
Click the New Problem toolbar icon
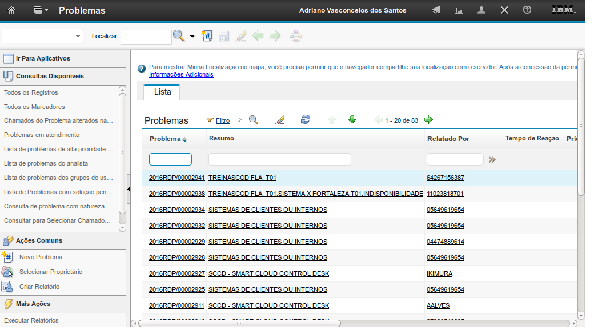(x=207, y=36)
